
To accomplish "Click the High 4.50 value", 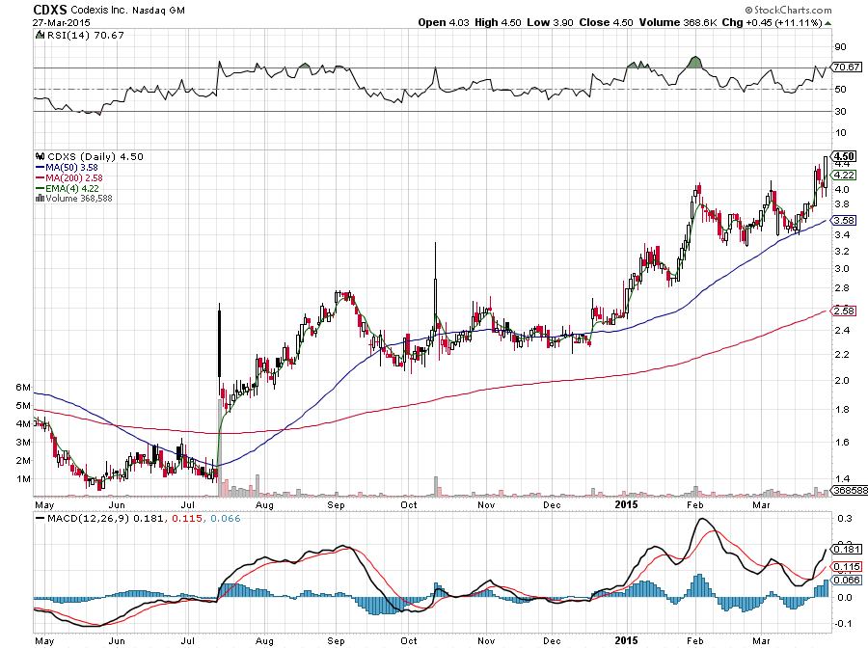I will tap(499, 23).
